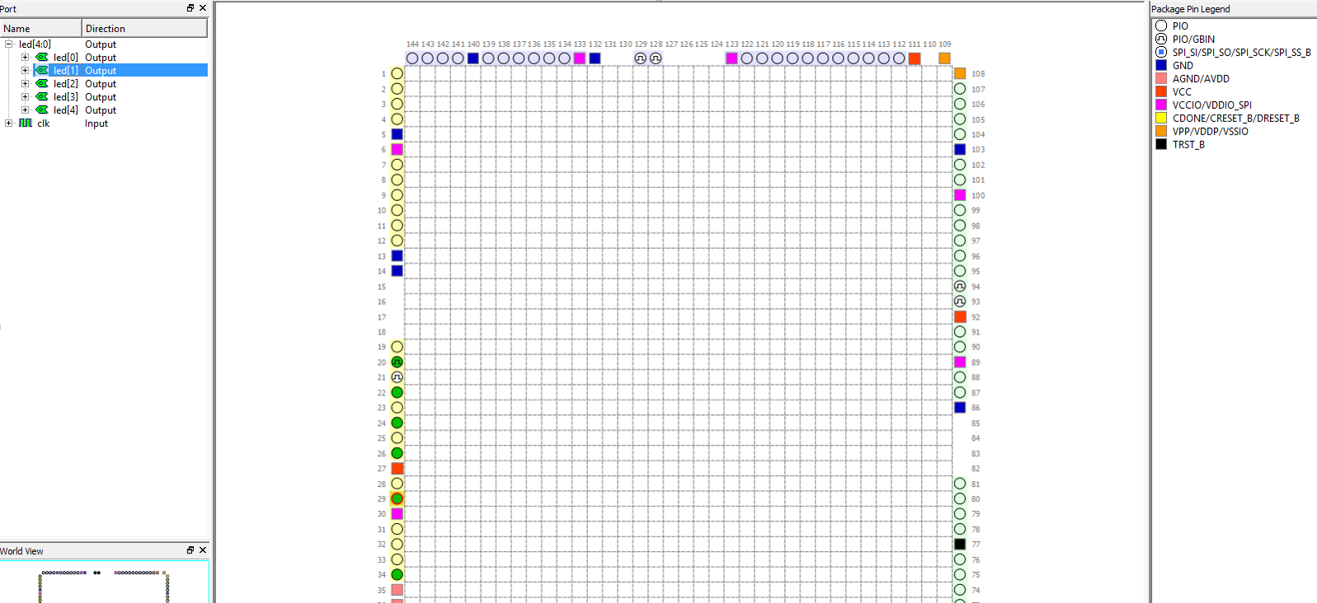Select the VCCIO package pin 6
The image size is (1317, 603).
397,149
